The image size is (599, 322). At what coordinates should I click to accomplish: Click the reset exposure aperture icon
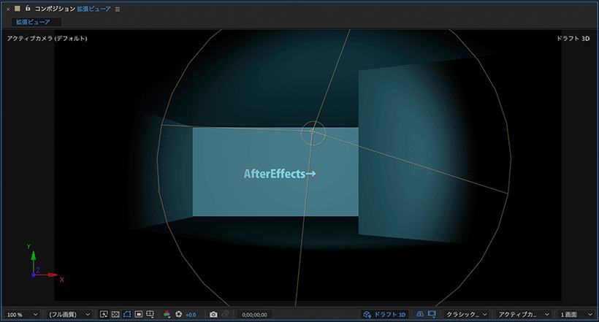178,314
